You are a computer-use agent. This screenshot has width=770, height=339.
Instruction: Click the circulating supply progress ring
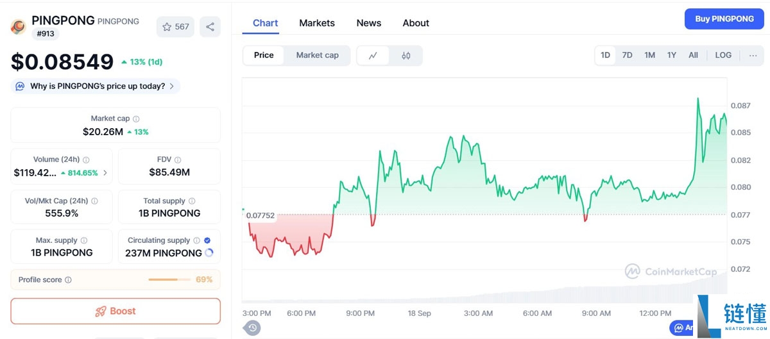(209, 253)
